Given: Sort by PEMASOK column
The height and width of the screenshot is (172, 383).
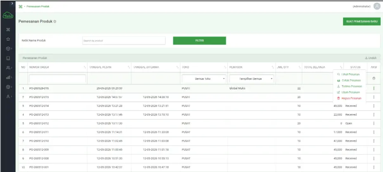Looking at the screenshot, I should (273, 67).
